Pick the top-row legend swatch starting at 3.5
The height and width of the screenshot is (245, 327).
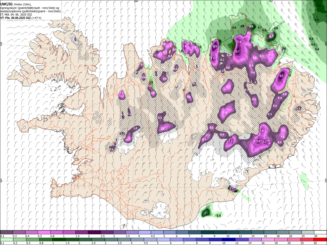click(132, 232)
